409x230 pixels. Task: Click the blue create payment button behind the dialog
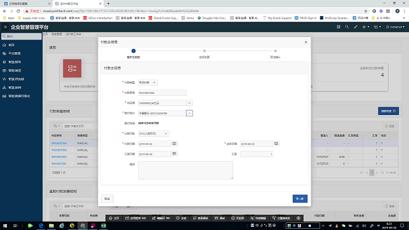388,111
